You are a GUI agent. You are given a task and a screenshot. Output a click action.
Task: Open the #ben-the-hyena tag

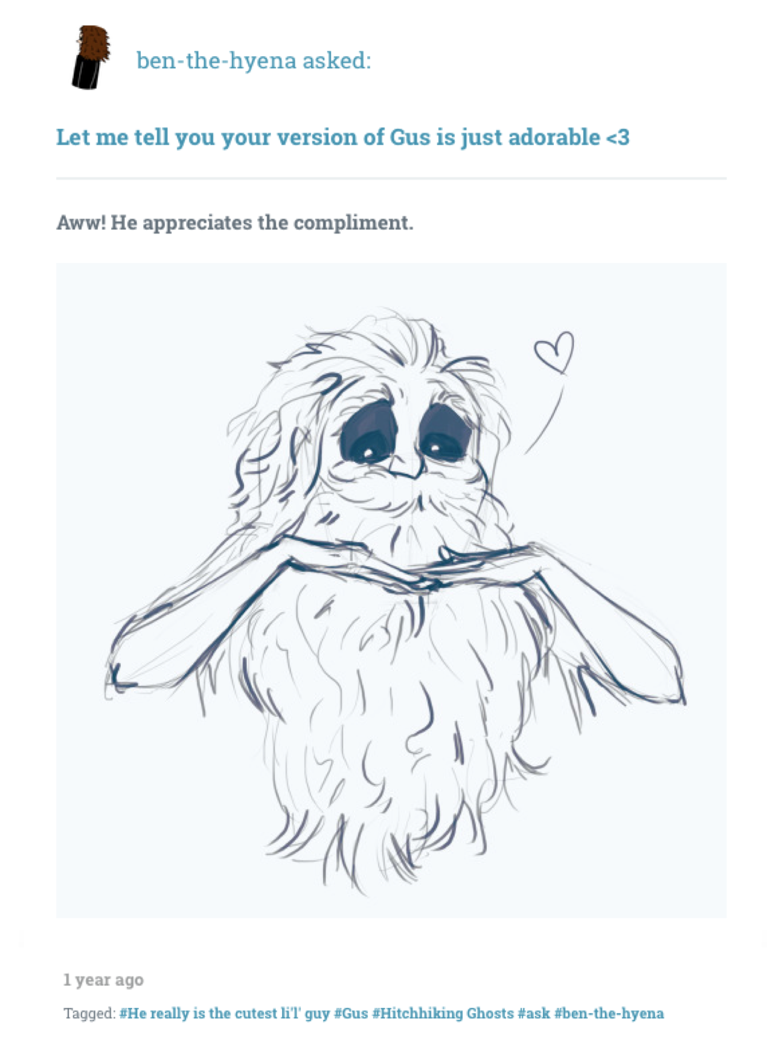(x=609, y=1014)
